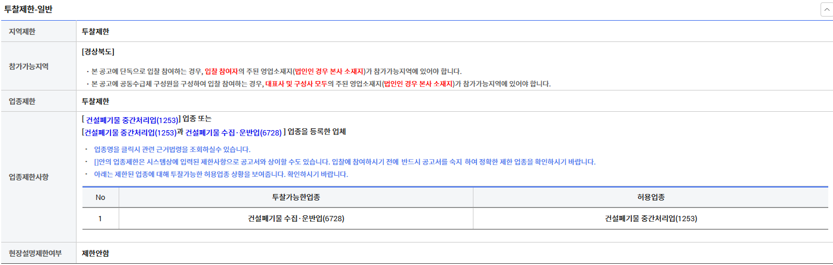Click the No column header
This screenshot has width=833, height=265.
(x=100, y=197)
